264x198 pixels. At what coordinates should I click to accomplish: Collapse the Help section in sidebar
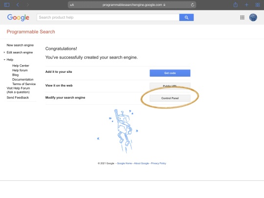pos(8,60)
